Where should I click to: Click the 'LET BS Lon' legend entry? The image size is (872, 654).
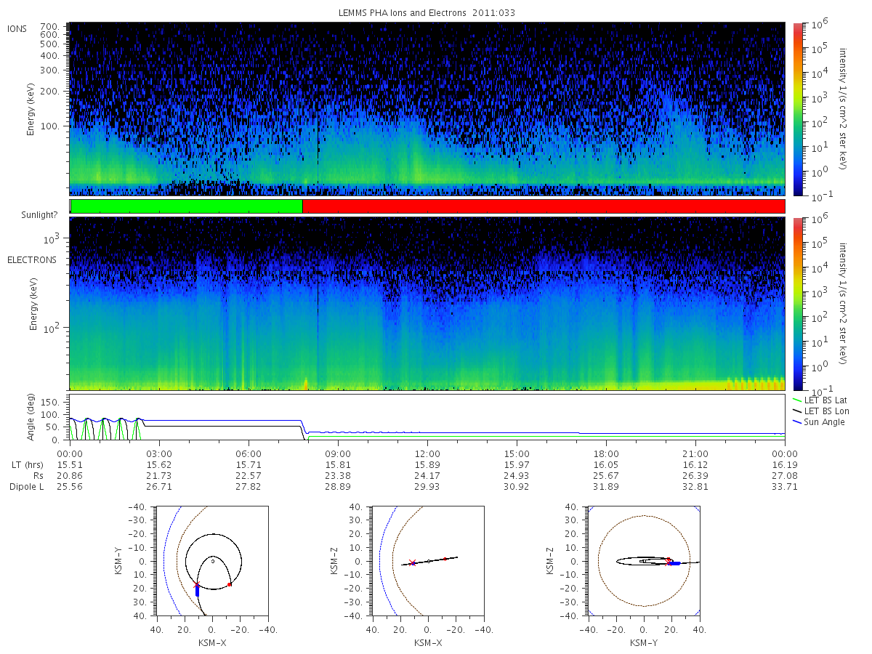pos(825,411)
